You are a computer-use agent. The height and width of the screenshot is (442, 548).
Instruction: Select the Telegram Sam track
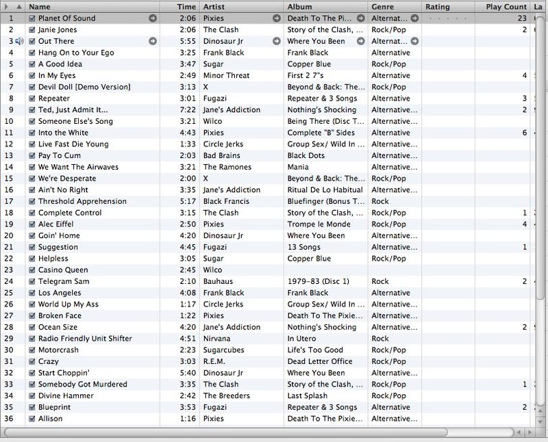click(x=64, y=281)
